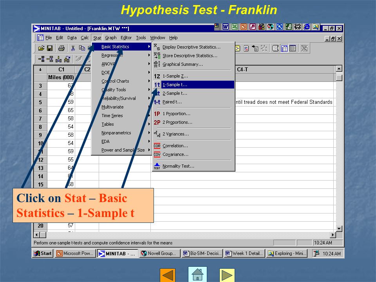Open the Editor menu
Viewport: 376px width, 282px height.
(126, 38)
